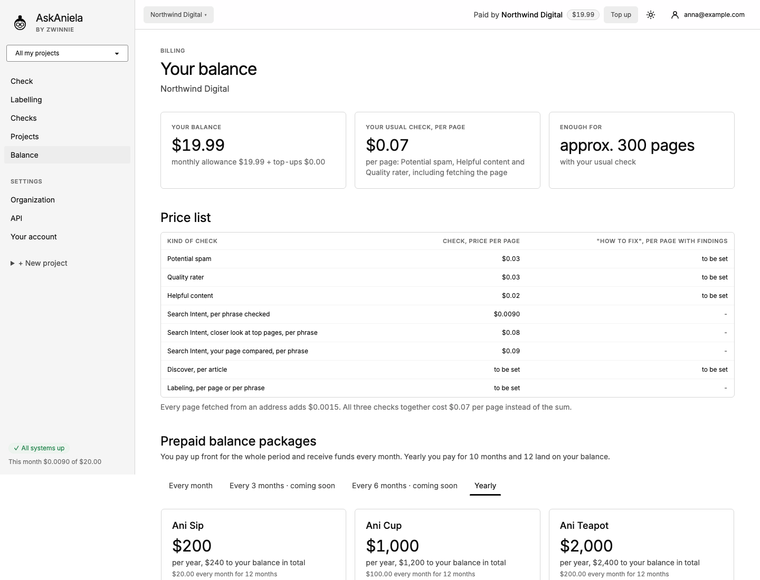The width and height of the screenshot is (760, 580).
Task: Select the Yearly tab
Action: point(485,486)
